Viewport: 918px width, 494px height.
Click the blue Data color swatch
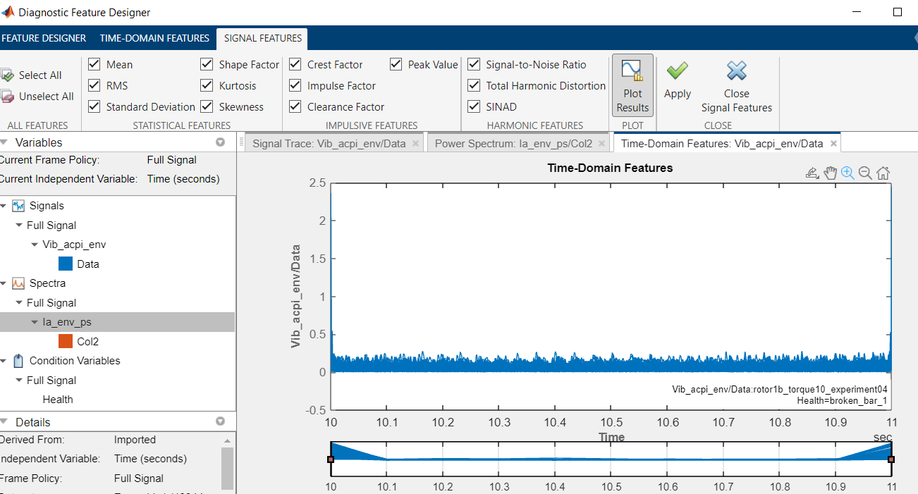[66, 264]
